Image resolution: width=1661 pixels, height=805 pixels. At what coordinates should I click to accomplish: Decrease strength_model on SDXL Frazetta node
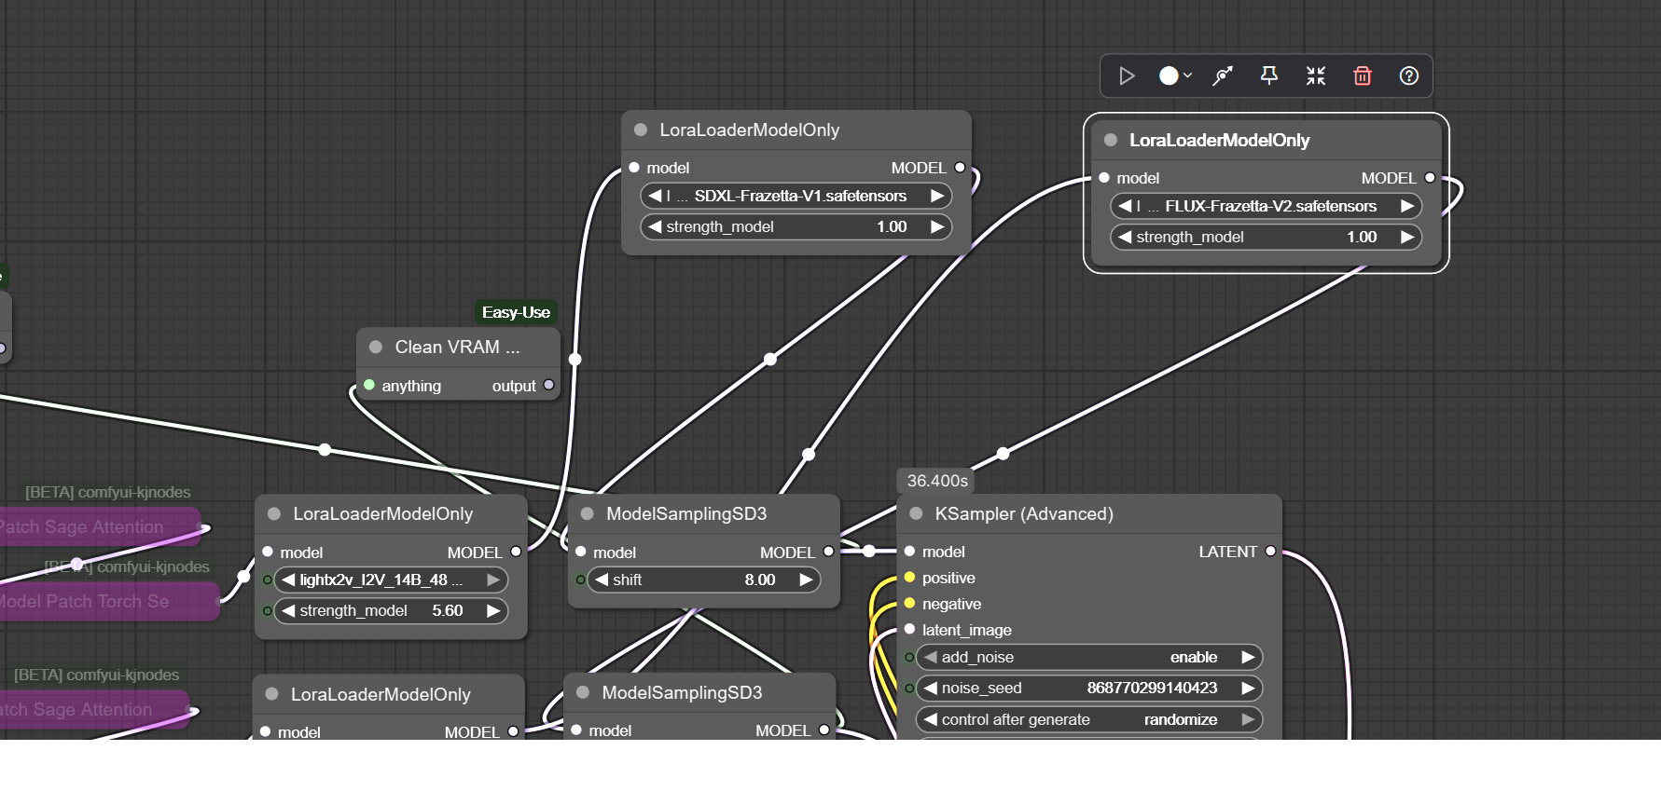point(655,226)
